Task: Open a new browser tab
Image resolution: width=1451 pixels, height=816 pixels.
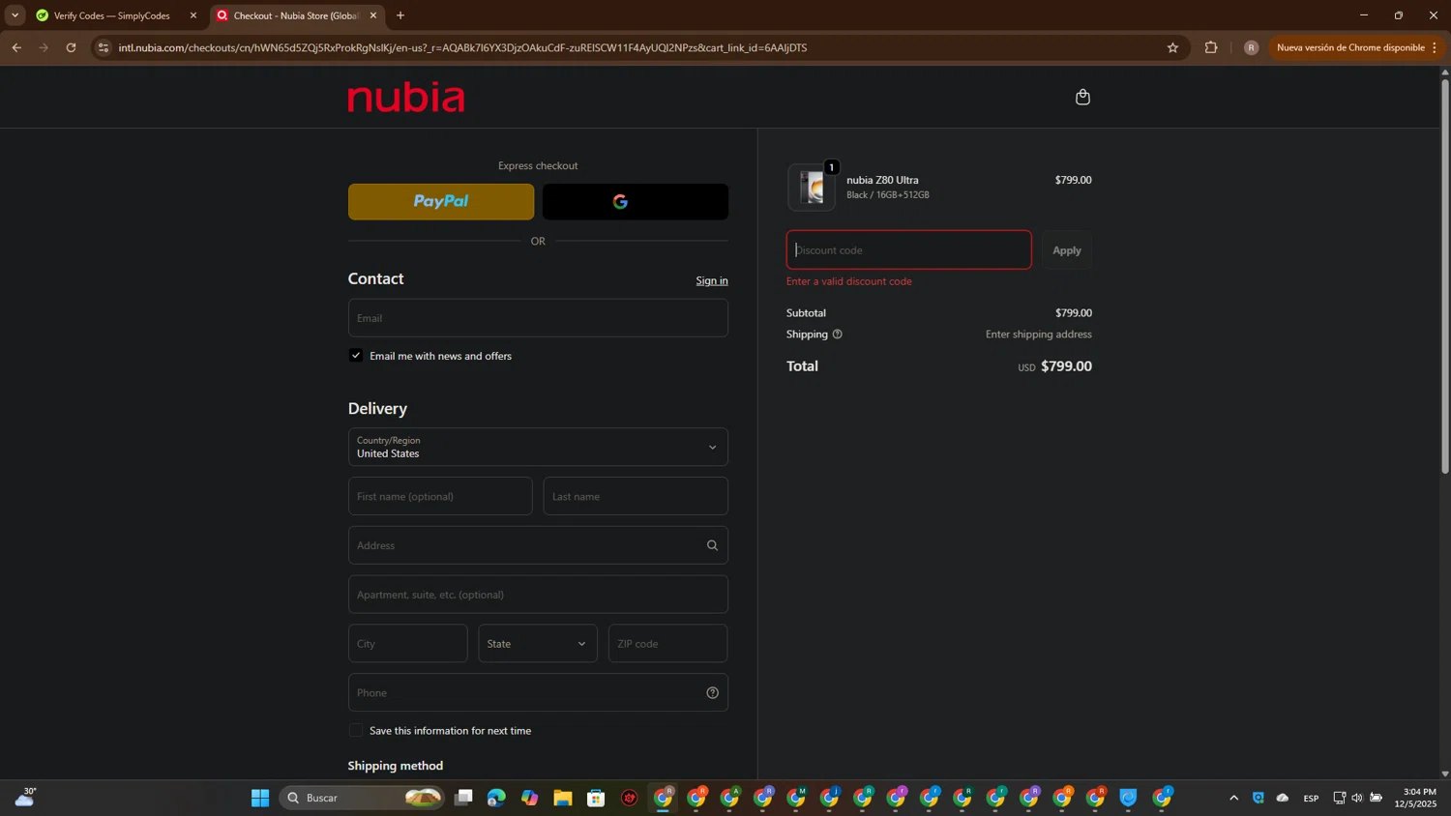Action: 400,15
